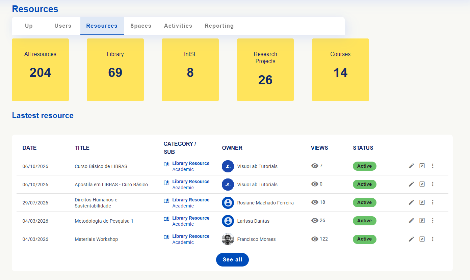Screen dimensions: 470x280
Task: Go to the Spaces tab
Action: pyautogui.click(x=141, y=26)
